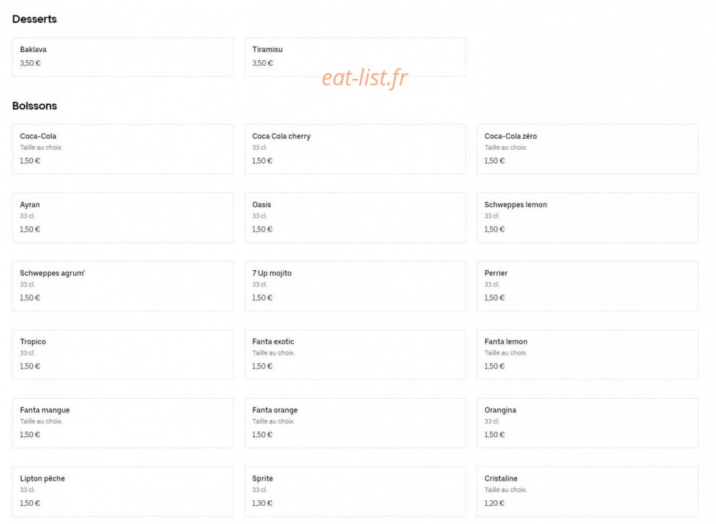
Task: Click "33 cl." under Perrier
Action: [x=492, y=284]
